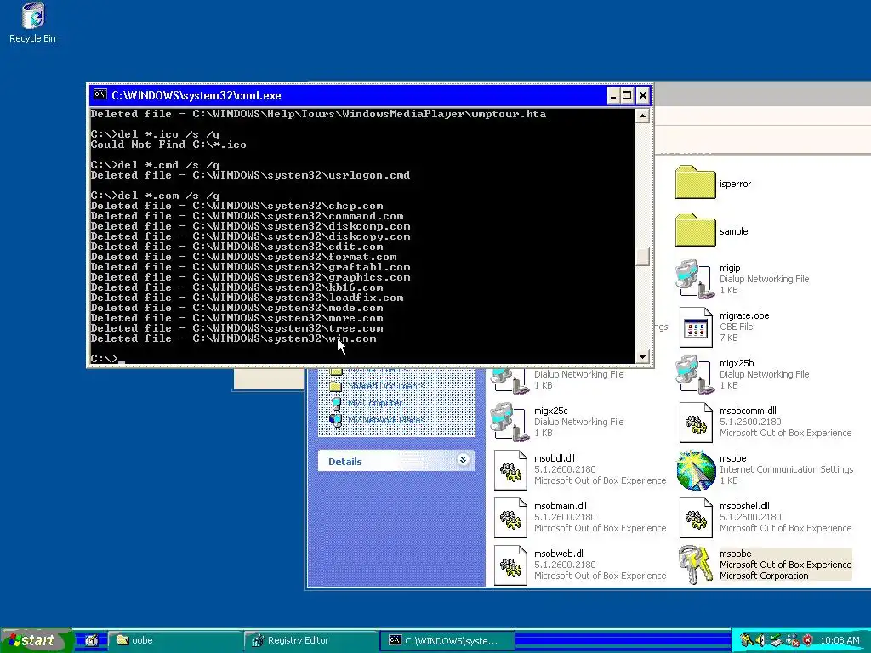Click the Details panel header text
The height and width of the screenshot is (653, 871).
[345, 462]
